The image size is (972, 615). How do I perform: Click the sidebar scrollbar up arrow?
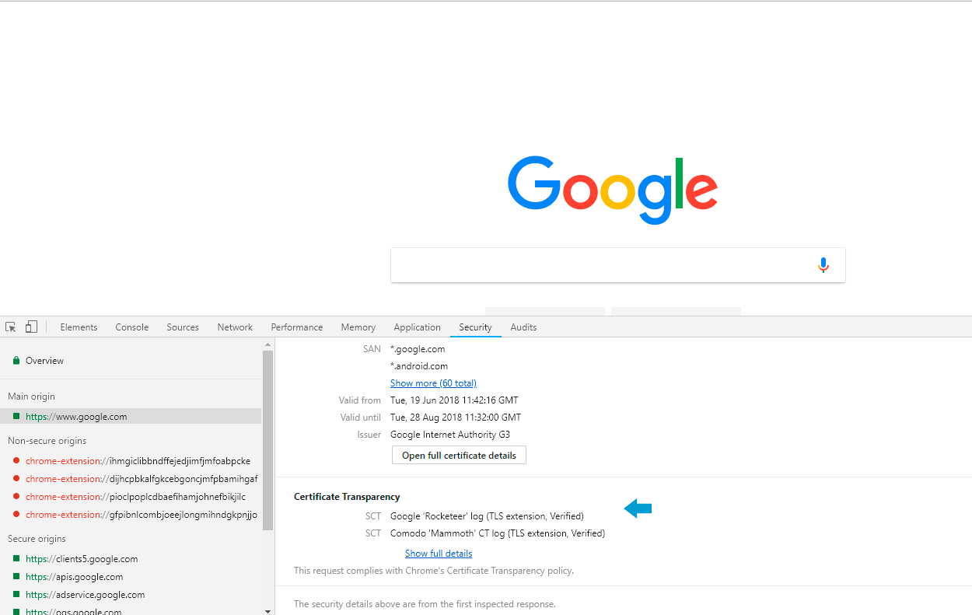pos(268,344)
